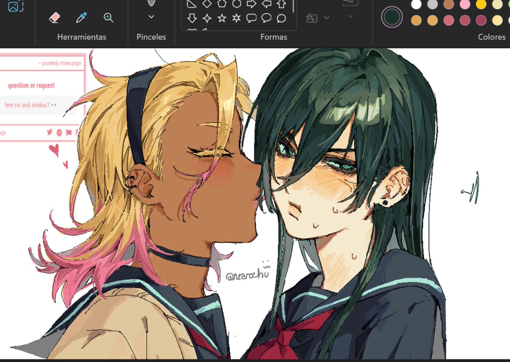This screenshot has height=362, width=510.
Task: Pick the light gray color swatch
Action: [433, 4]
